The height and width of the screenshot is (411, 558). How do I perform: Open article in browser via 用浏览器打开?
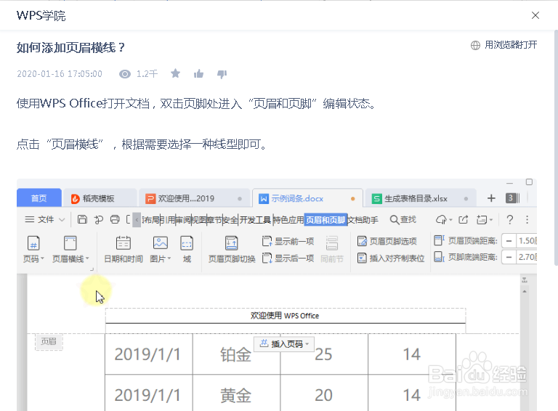point(511,45)
